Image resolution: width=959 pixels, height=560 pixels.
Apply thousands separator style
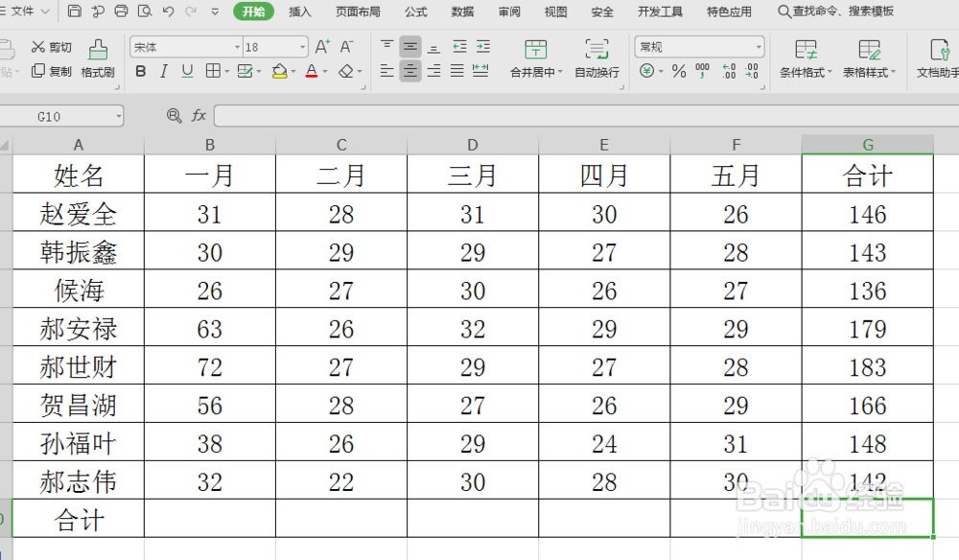point(703,71)
